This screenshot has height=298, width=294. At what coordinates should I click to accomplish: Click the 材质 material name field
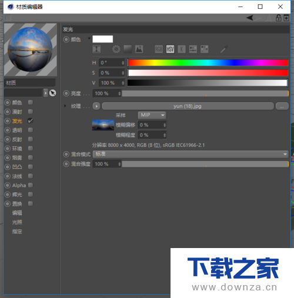[30, 83]
